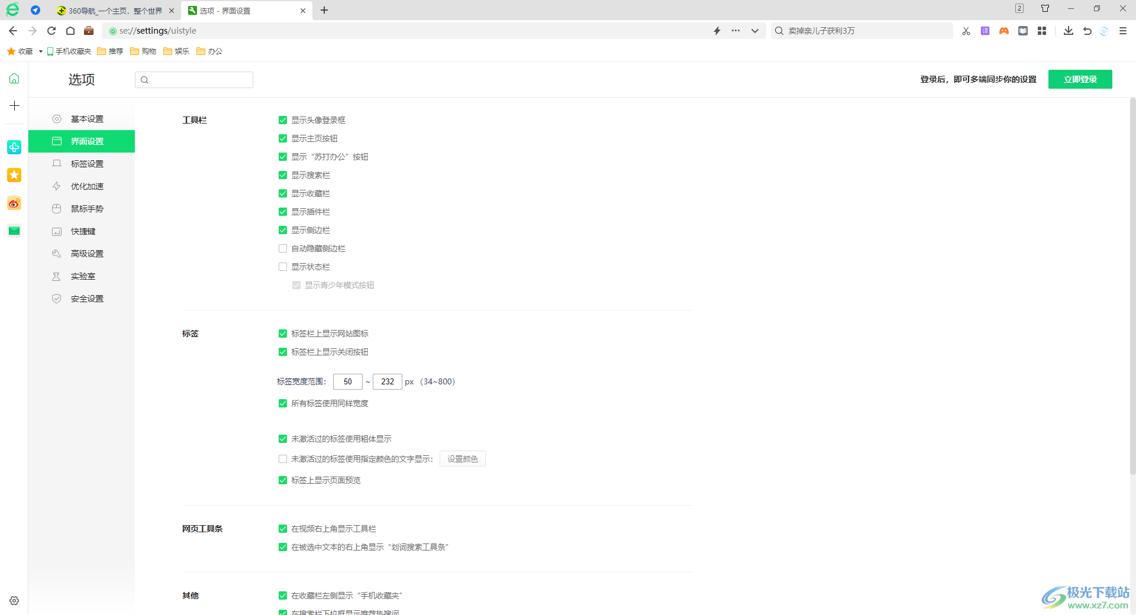Toggle 显示搜索栏 checkbox
This screenshot has height=615, width=1136.
(x=283, y=175)
